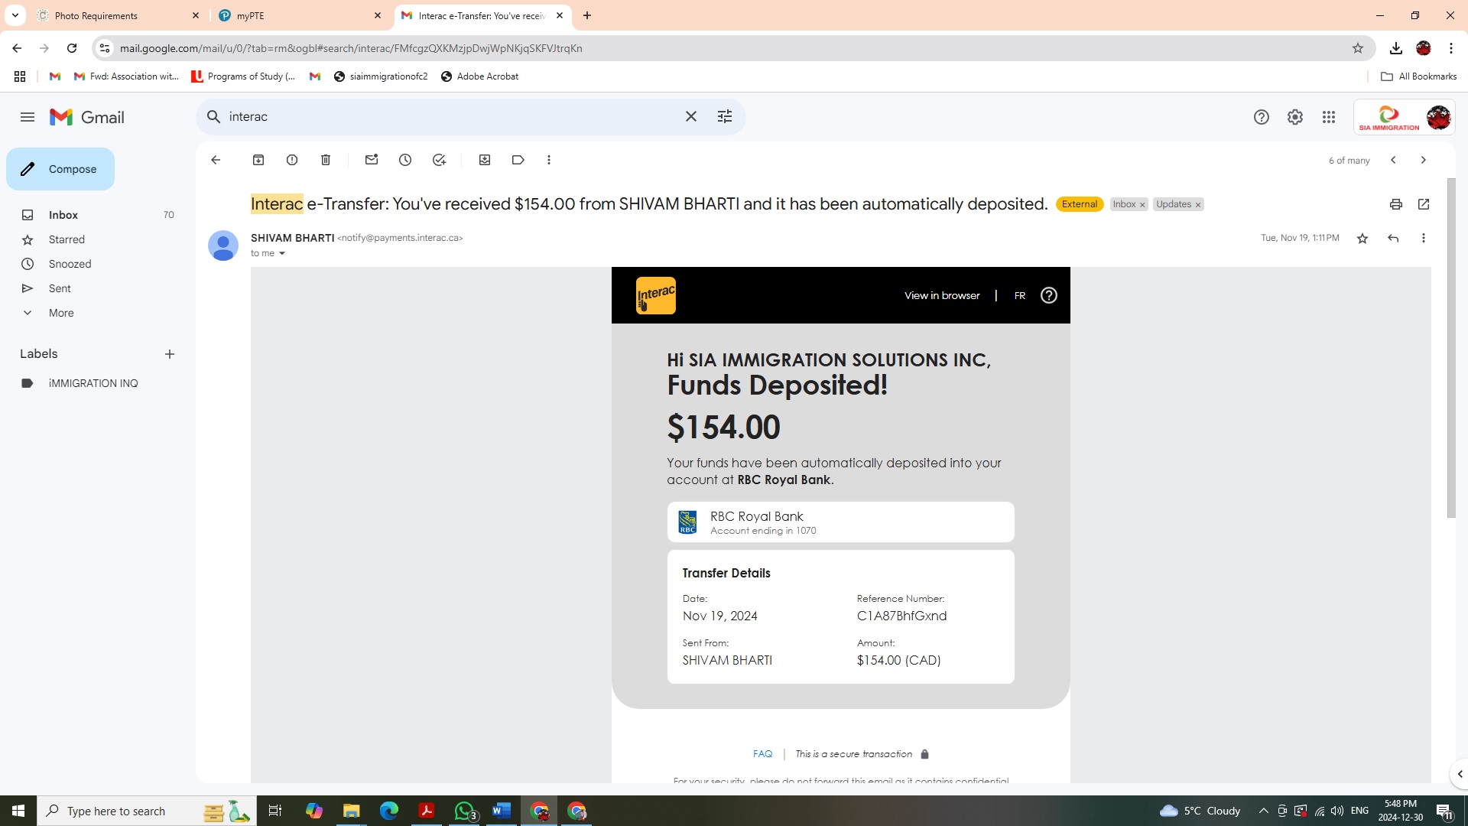Click the Interac logo
This screenshot has height=826, width=1468.
[x=656, y=295]
